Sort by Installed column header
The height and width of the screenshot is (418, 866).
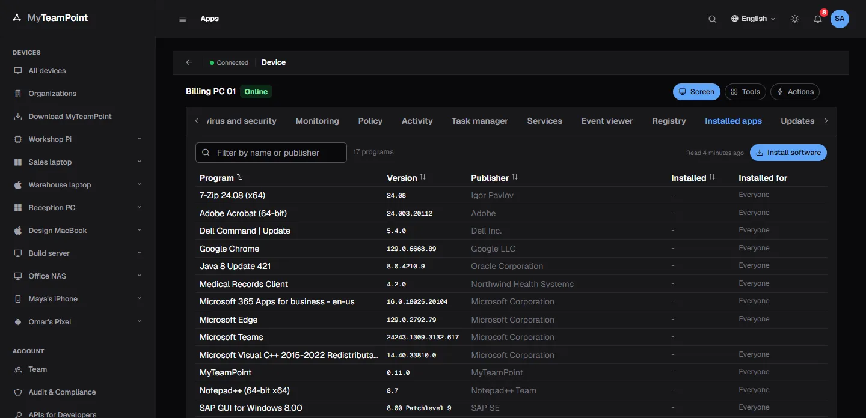pyautogui.click(x=693, y=178)
